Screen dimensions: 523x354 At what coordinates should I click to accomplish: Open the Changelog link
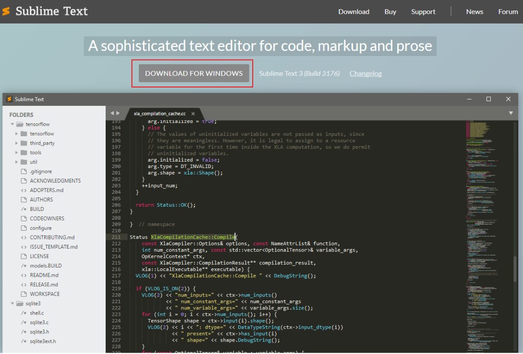(x=366, y=74)
